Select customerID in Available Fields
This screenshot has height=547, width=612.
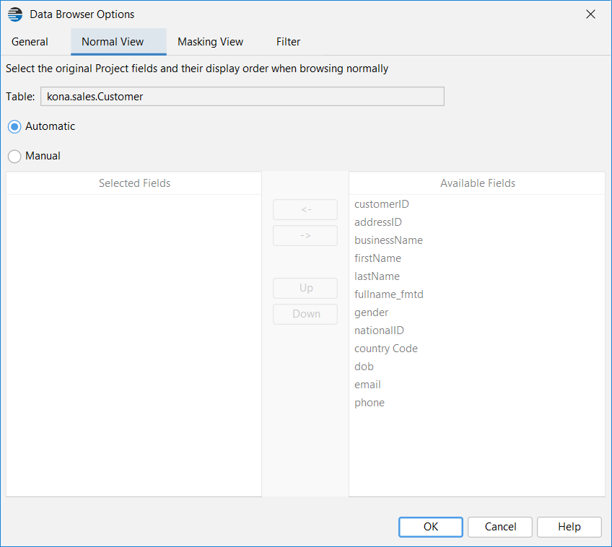pyautogui.click(x=477, y=204)
